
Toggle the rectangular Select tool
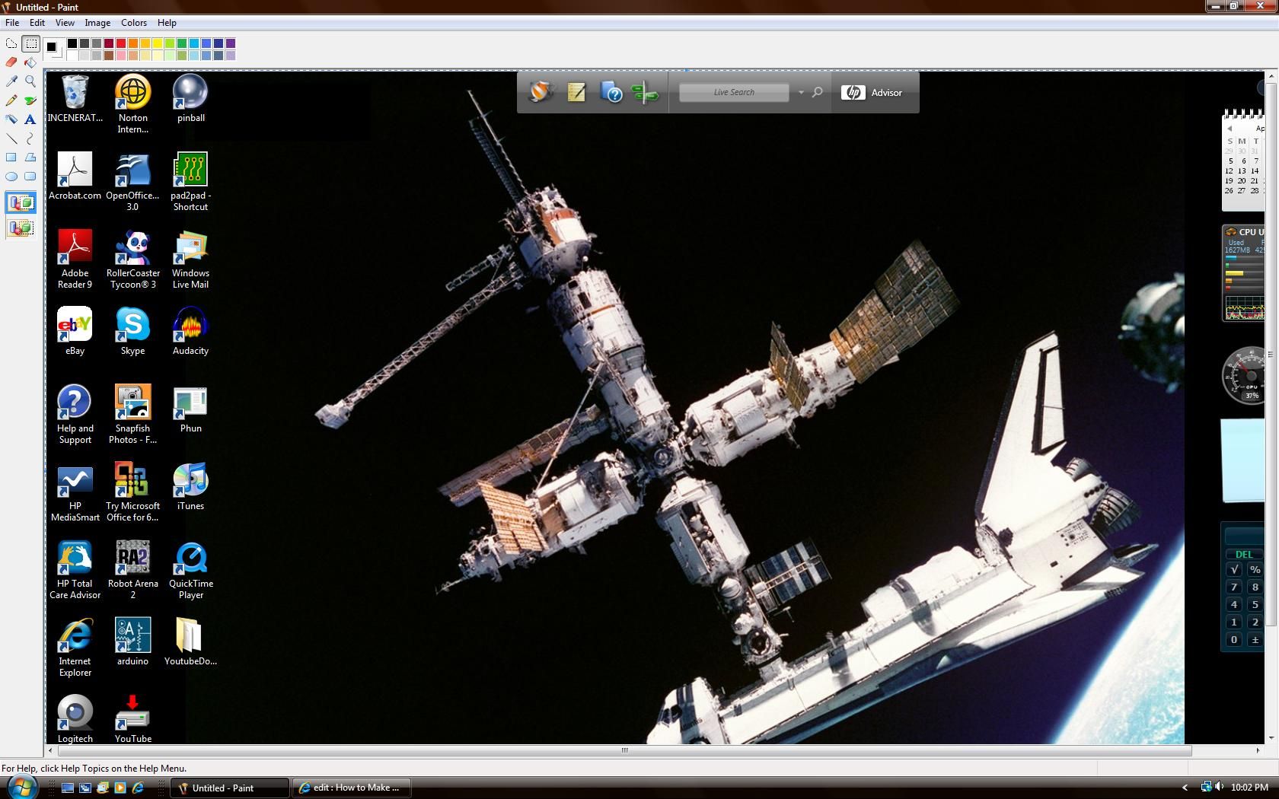30,43
